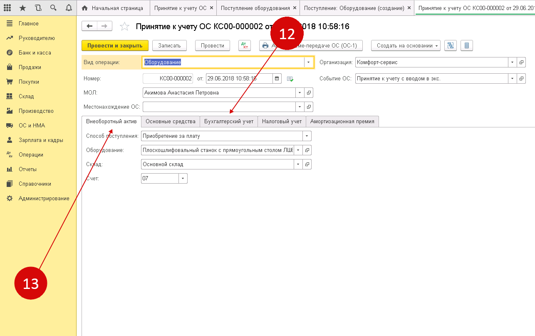Open favorites star in top panel
The image size is (535, 336).
[22, 8]
